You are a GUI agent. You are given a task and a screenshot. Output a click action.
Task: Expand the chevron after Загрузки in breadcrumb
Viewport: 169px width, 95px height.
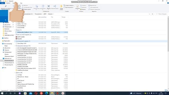[53, 14]
